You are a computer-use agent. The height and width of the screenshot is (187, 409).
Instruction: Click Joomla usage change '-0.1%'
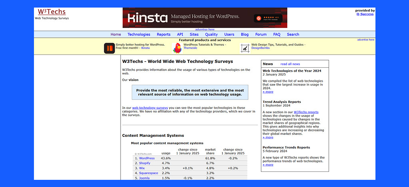(x=188, y=178)
